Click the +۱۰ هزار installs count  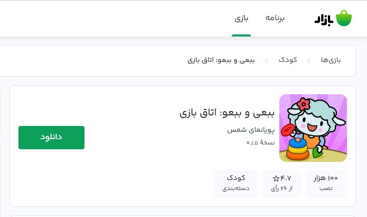tap(326, 178)
